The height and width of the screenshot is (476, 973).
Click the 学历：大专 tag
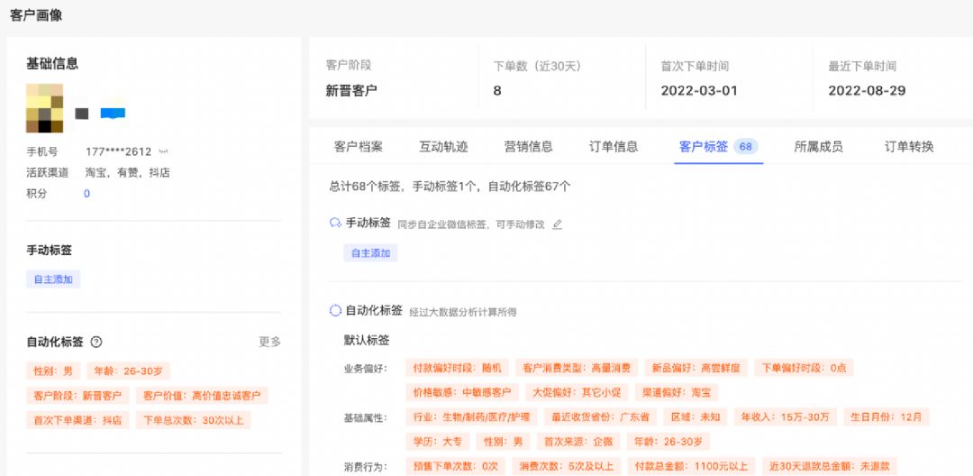(x=438, y=442)
